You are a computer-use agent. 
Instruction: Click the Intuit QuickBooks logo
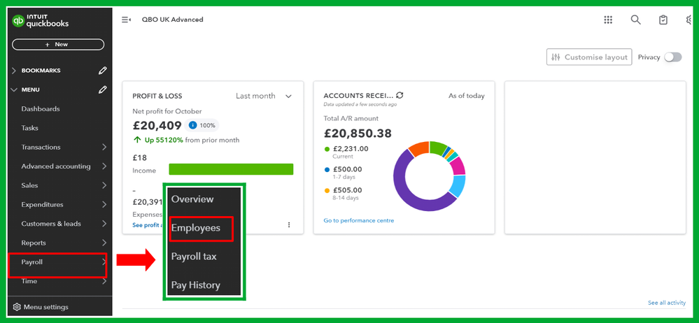coord(40,20)
